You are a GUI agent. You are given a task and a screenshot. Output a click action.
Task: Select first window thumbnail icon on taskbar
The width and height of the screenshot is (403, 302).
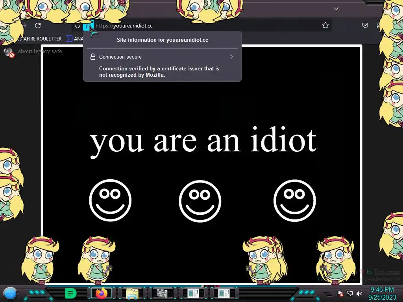(193, 293)
